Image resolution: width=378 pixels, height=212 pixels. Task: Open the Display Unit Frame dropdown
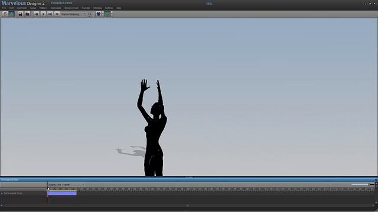[66, 184]
